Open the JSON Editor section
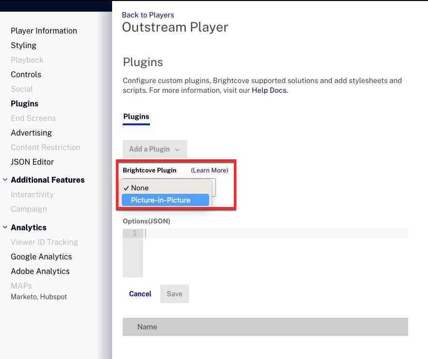Screen dimensions: 428x359 coord(31,162)
